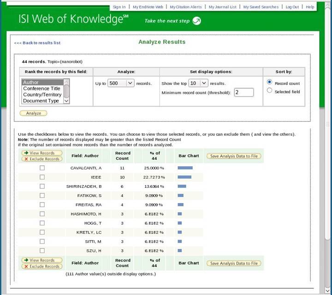Screen dimensions: 332x295
Task: Go back to results list
Action: pos(37,43)
